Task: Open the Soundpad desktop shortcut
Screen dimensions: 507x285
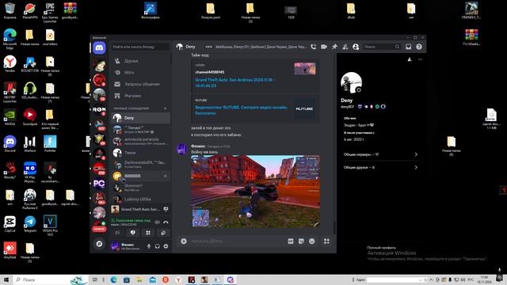Action: coord(30,117)
